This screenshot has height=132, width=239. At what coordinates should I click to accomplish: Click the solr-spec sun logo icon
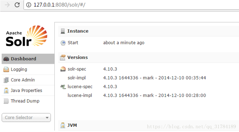[x=63, y=69]
